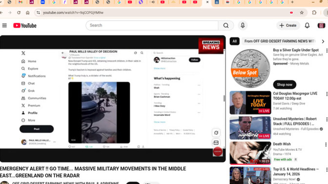Viewport: 328px width, 184px height.
Task: Open options for Silver Eagle ad
Action: point(327,51)
